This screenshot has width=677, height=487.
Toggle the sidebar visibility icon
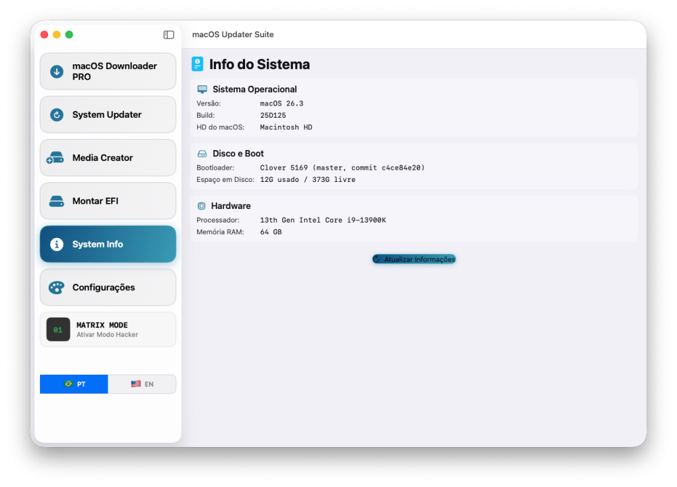tap(169, 35)
